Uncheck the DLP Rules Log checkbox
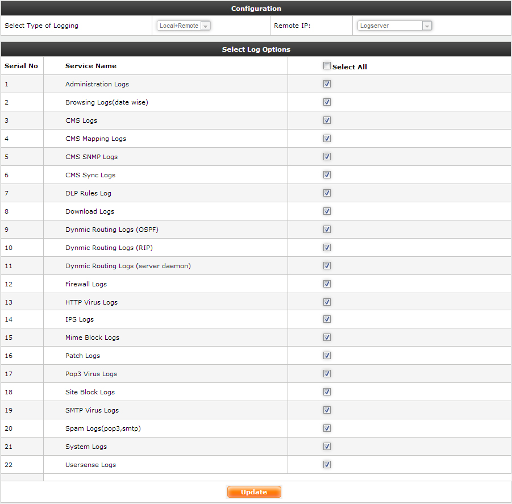 (x=327, y=193)
